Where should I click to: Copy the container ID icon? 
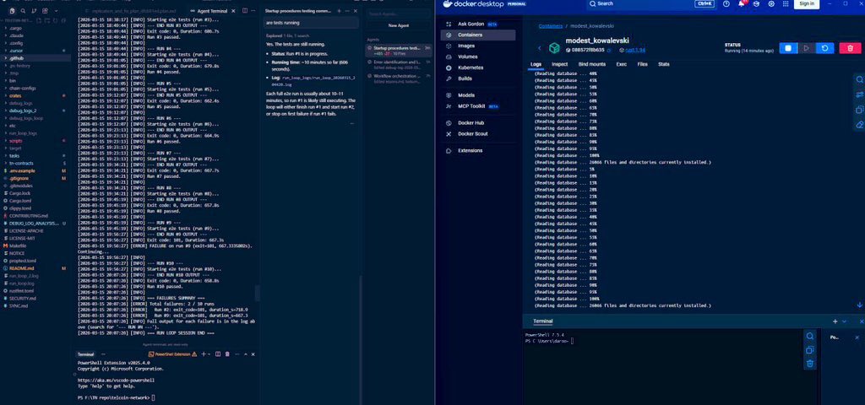609,50
